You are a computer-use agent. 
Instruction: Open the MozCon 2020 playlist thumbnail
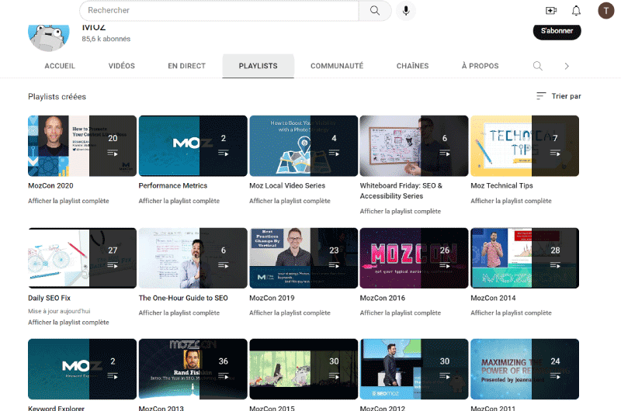click(x=82, y=146)
